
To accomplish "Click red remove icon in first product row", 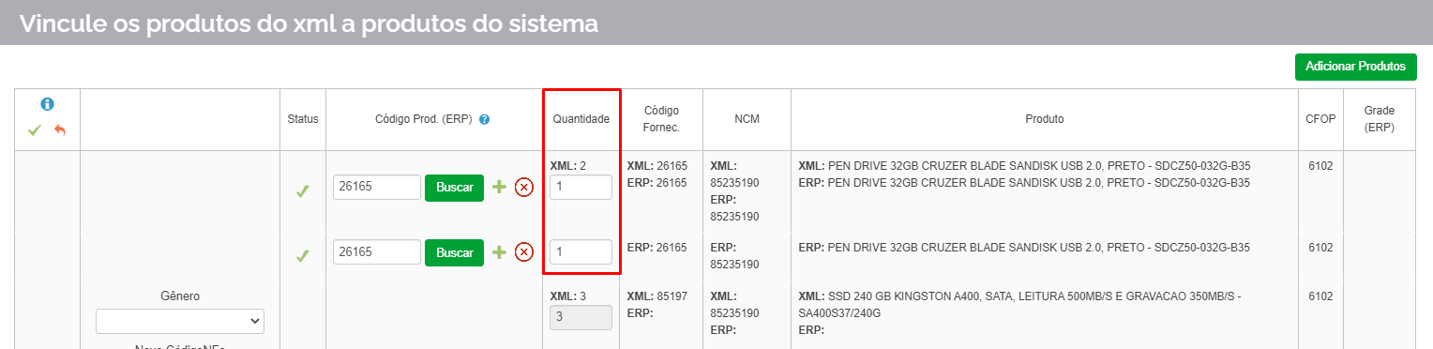I will 524,187.
